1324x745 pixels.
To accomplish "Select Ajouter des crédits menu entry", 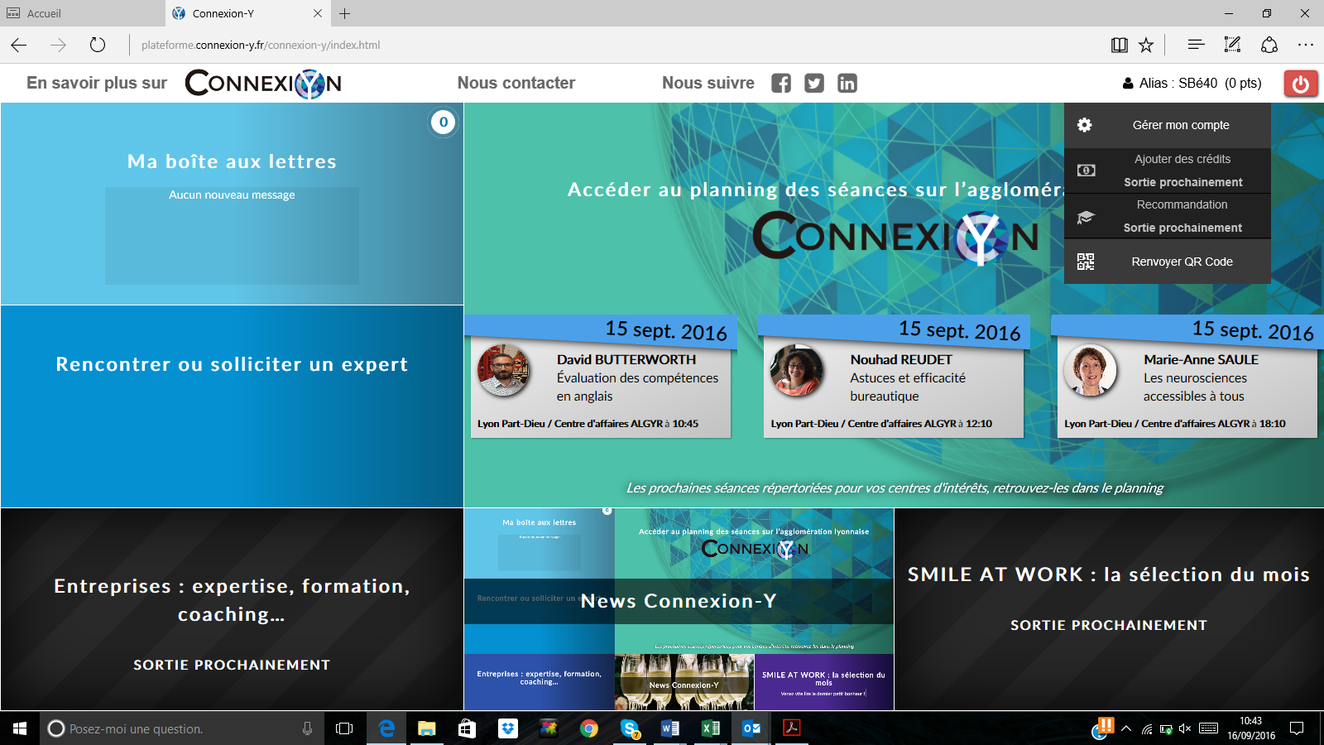I will click(x=1168, y=171).
